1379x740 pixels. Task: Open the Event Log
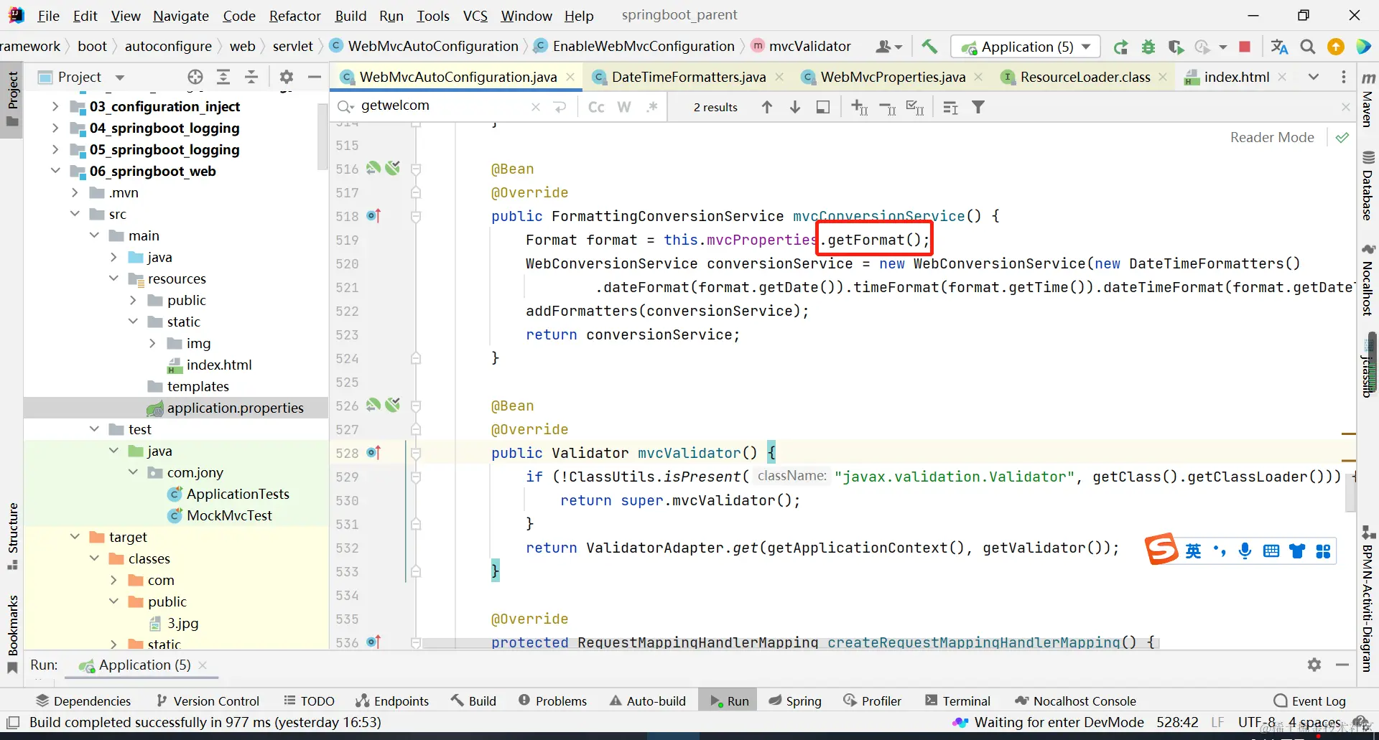(x=1310, y=701)
